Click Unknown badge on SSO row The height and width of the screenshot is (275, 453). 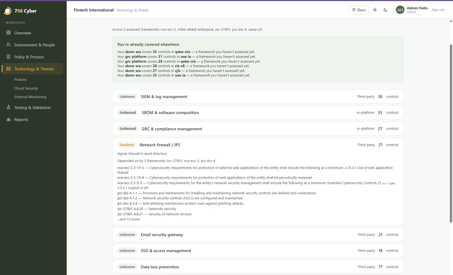point(127,250)
